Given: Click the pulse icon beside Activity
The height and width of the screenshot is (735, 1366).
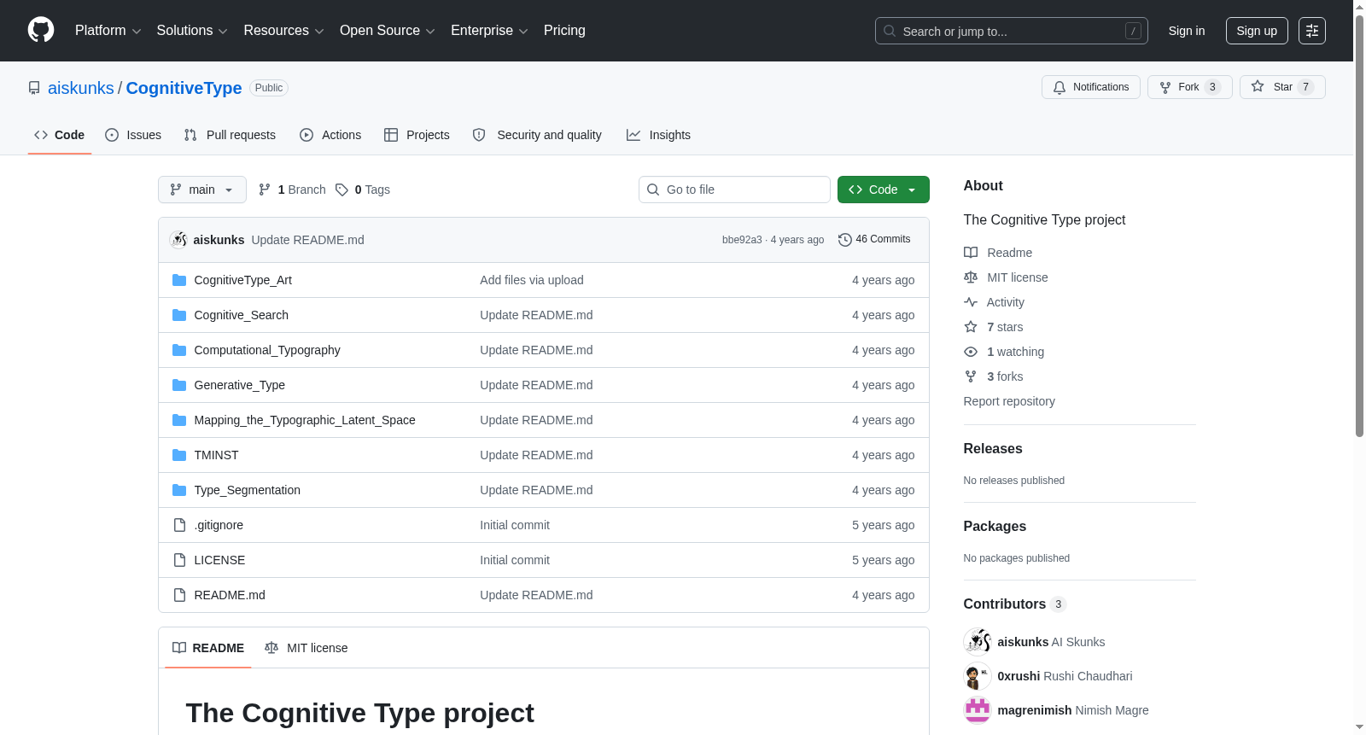Looking at the screenshot, I should (x=971, y=302).
